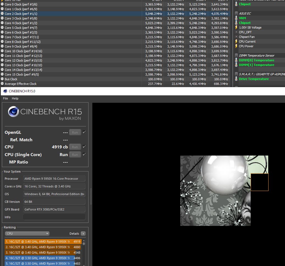This screenshot has height=266, width=285.
Task: Click the lightning icon for 1.00V SB Voltage
Action: (236, 27)
